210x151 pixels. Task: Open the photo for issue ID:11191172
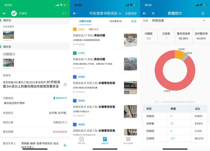(x=130, y=64)
